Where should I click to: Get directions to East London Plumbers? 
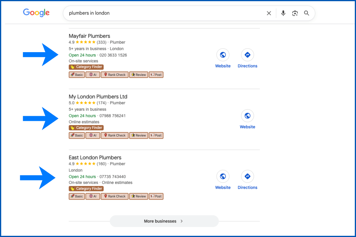(247, 177)
